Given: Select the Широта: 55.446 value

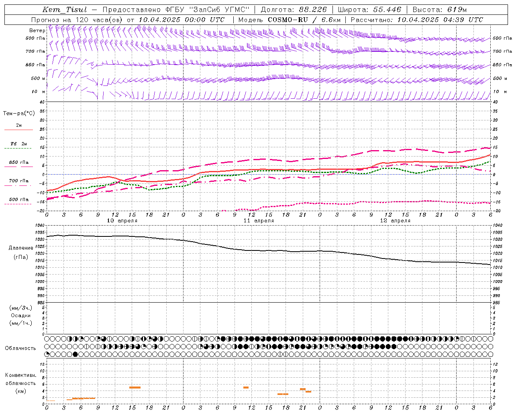Looking at the screenshot, I should pyautogui.click(x=369, y=10).
